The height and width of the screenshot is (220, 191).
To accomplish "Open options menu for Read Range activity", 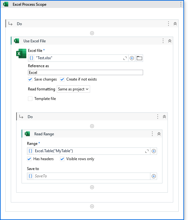I will [152, 134].
